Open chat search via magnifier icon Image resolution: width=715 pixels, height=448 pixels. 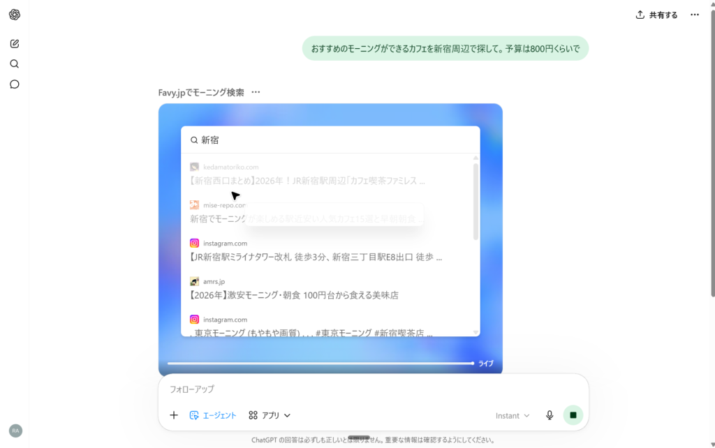pos(15,64)
